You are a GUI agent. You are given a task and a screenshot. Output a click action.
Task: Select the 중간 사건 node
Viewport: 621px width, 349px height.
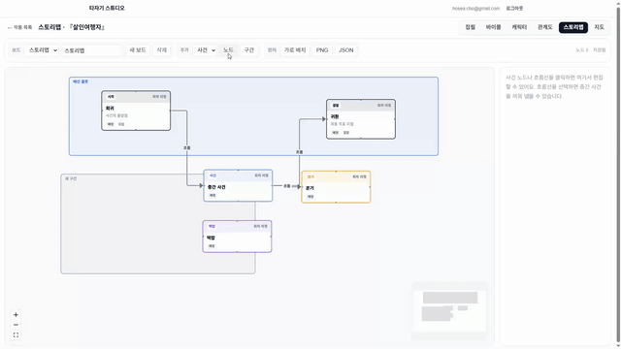click(238, 185)
